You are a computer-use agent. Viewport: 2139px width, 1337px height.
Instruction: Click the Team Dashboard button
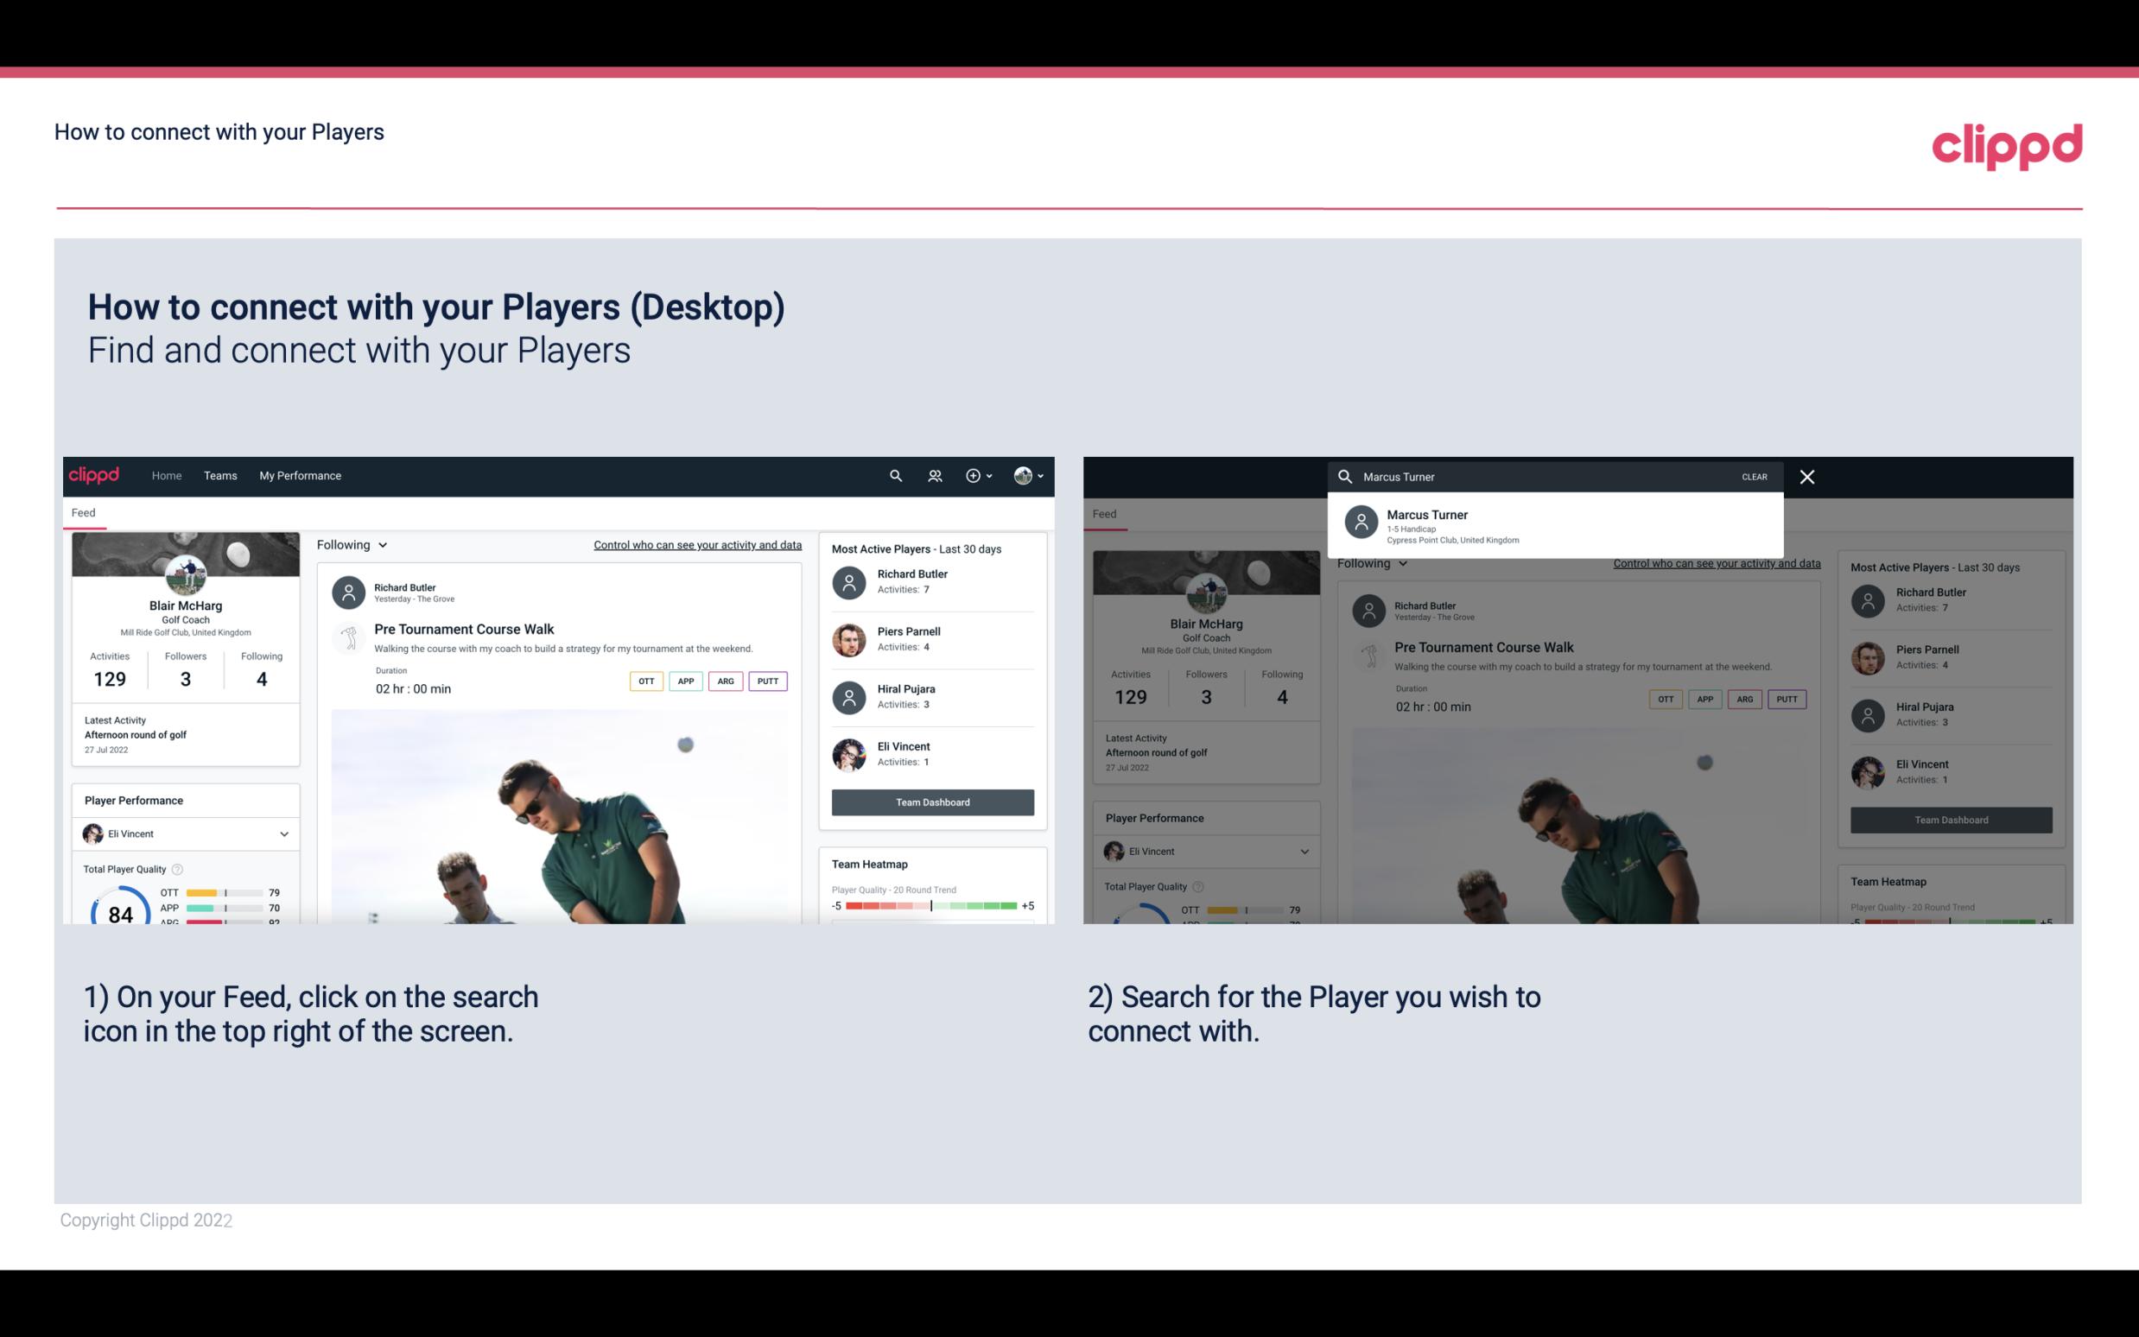pyautogui.click(x=931, y=801)
